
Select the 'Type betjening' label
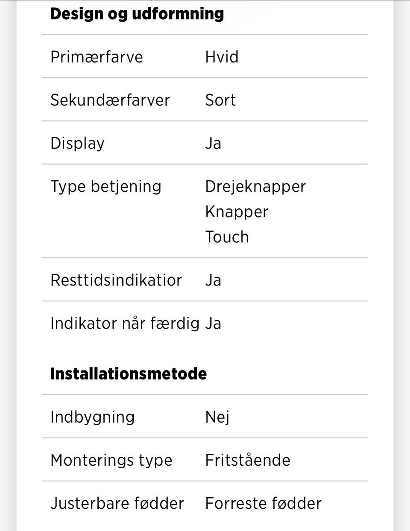tap(106, 187)
